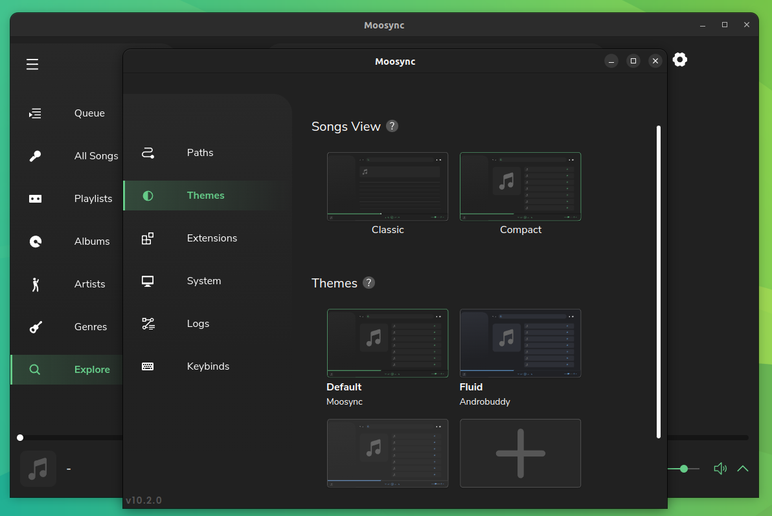The width and height of the screenshot is (772, 516).
Task: Select the All Songs icon in the sidebar
Action: coord(35,155)
